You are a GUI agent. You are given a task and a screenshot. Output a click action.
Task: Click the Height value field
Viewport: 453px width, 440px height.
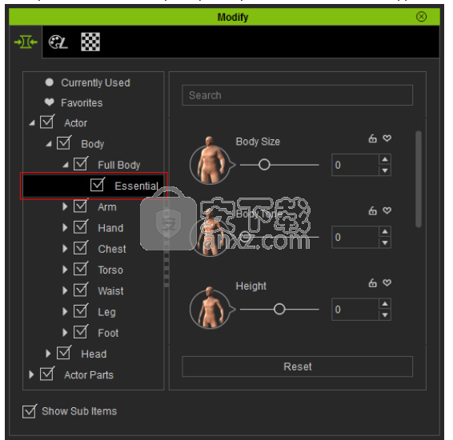coord(355,310)
